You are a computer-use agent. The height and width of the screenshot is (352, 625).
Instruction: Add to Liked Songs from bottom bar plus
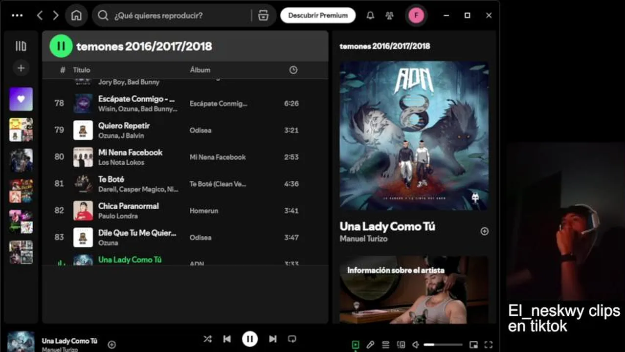[112, 345]
